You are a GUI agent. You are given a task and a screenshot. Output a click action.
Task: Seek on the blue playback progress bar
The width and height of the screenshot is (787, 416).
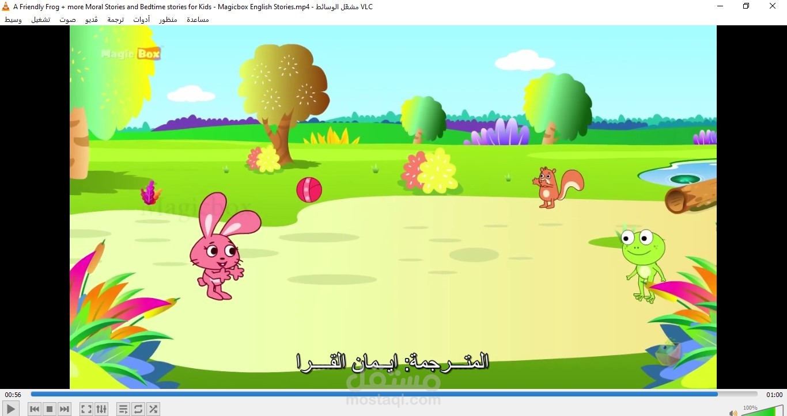[394, 395]
